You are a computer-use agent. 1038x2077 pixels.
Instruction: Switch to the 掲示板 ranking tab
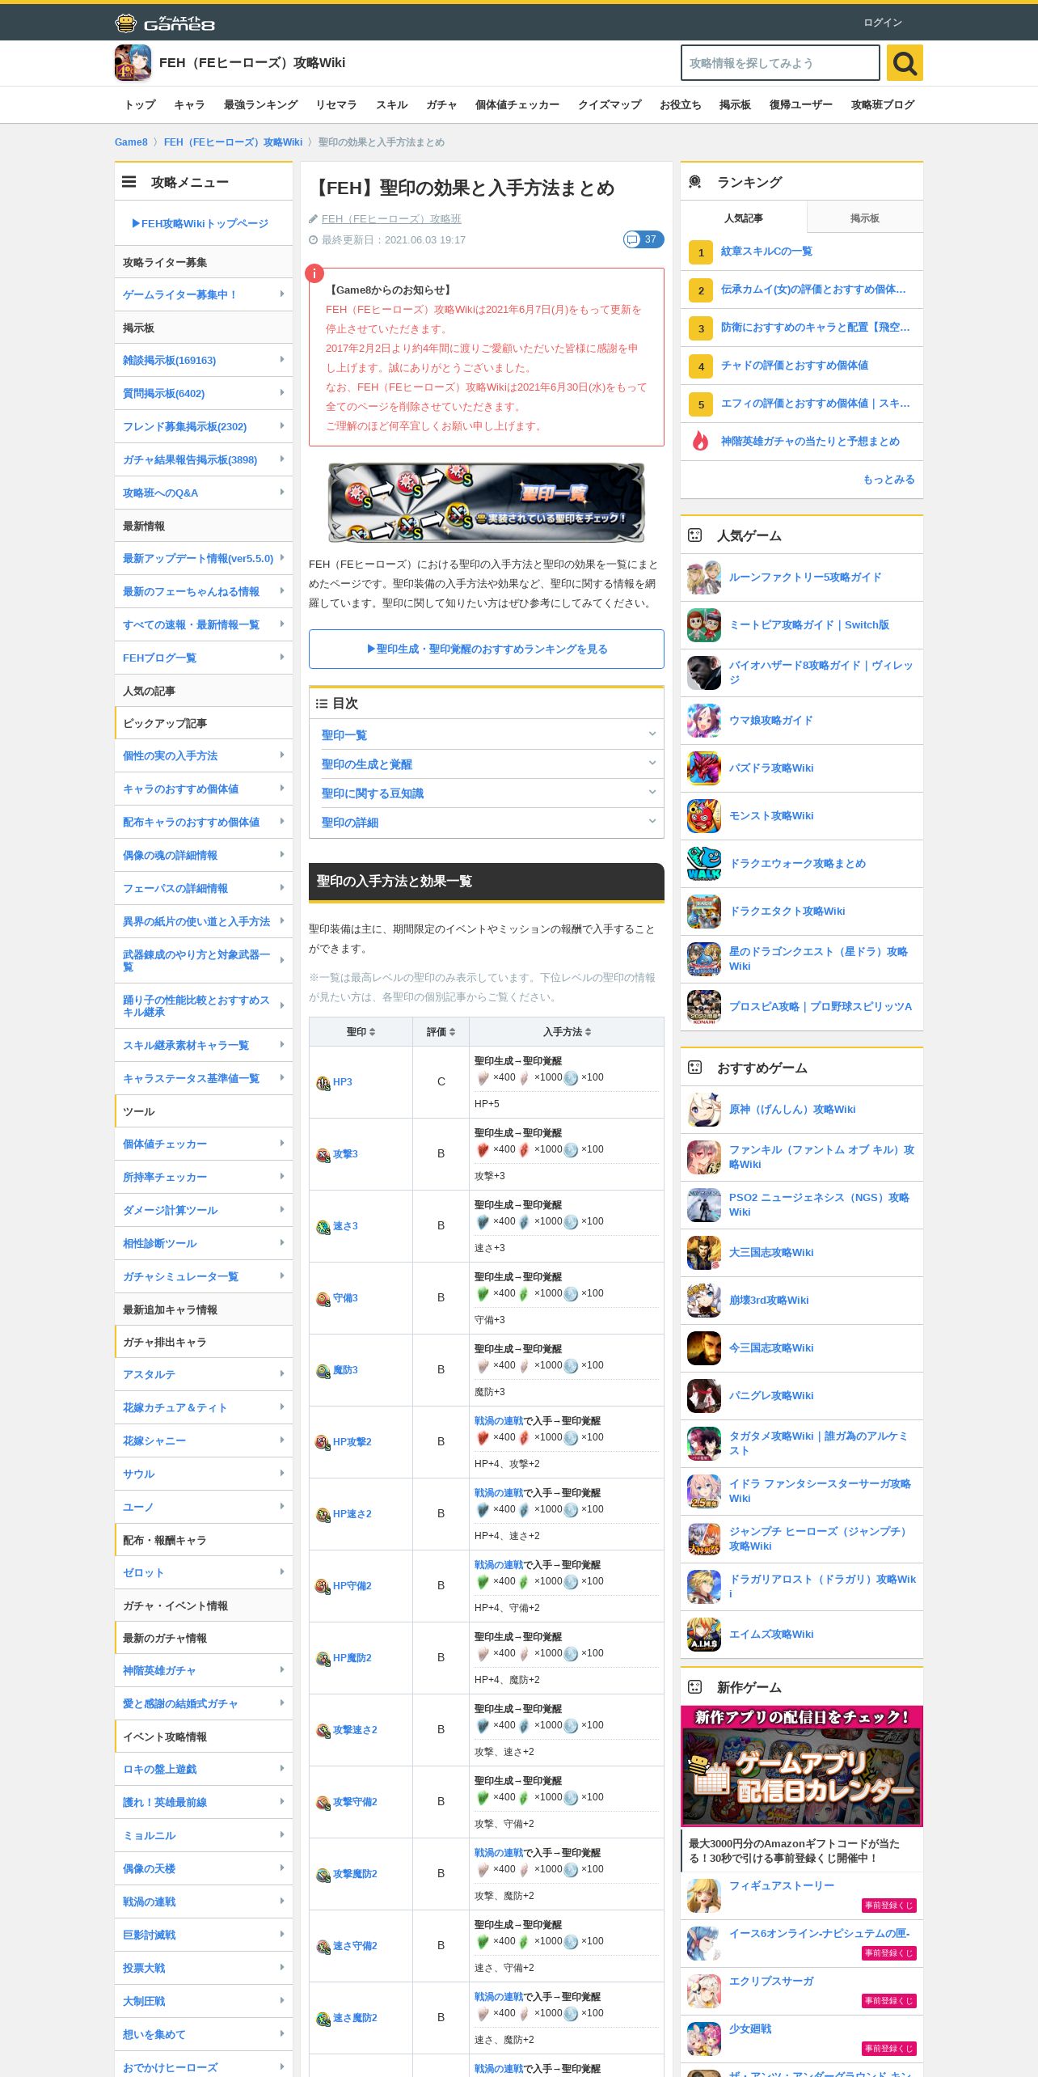865,218
